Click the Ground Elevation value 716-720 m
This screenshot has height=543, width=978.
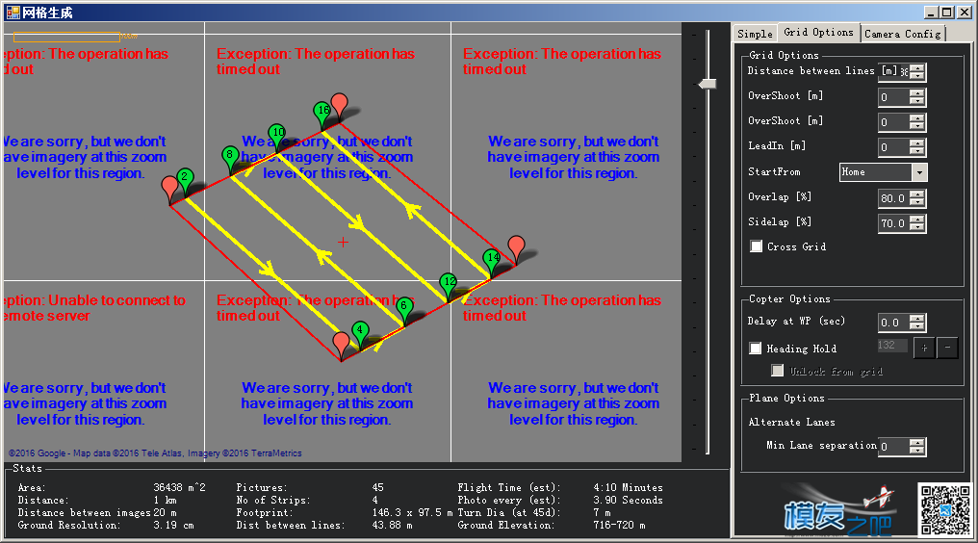point(619,525)
